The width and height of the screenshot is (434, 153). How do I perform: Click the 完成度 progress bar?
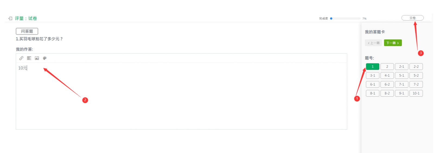346,18
